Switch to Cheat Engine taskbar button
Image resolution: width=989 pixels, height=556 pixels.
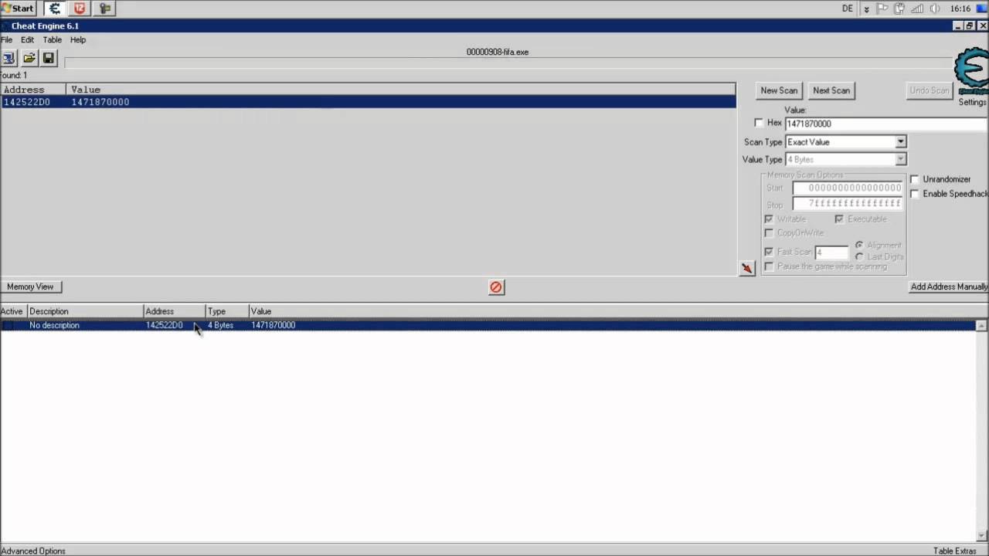coord(55,8)
